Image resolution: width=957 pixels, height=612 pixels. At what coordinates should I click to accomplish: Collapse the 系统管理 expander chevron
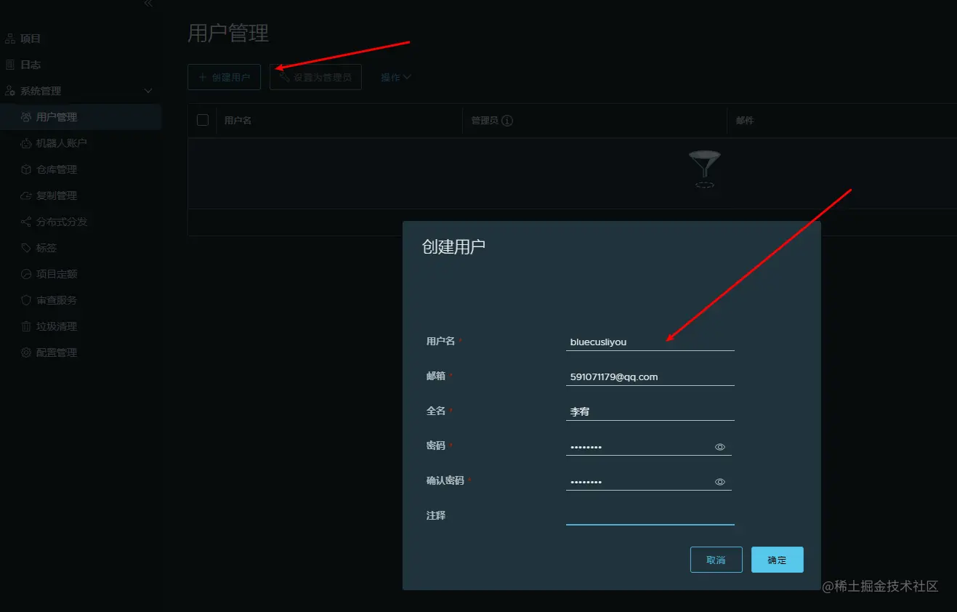click(x=148, y=91)
